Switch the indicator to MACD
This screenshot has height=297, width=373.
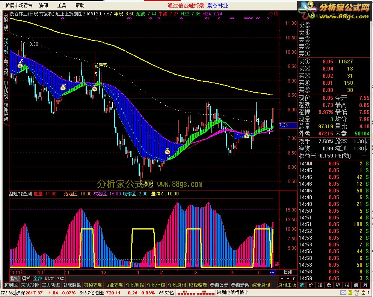coord(50,279)
